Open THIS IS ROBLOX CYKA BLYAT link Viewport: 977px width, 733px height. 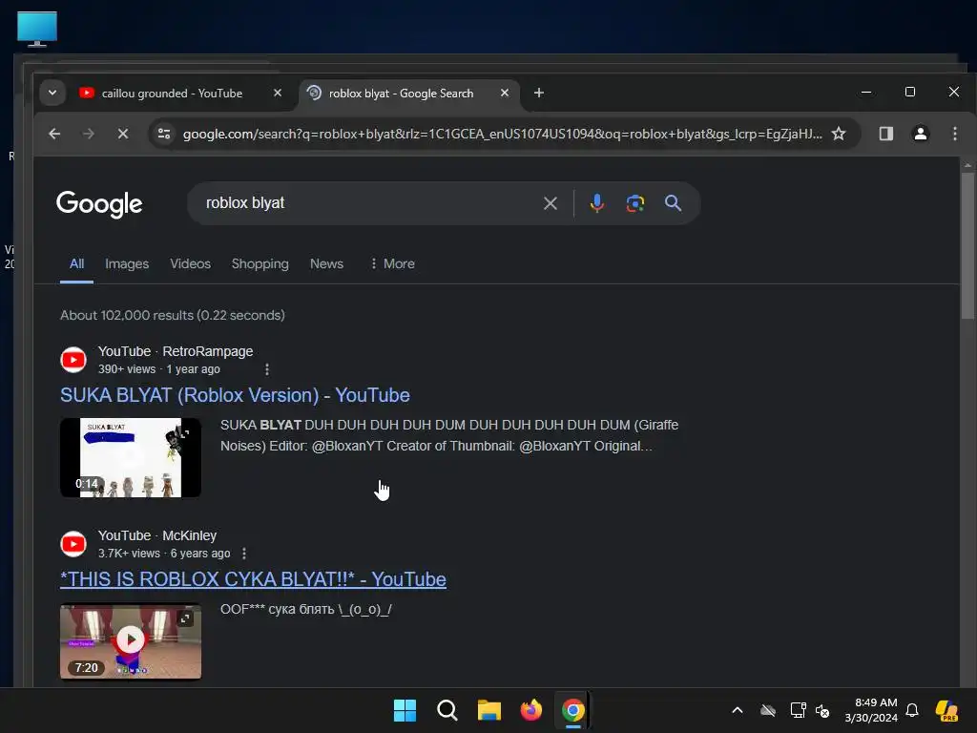pyautogui.click(x=253, y=579)
